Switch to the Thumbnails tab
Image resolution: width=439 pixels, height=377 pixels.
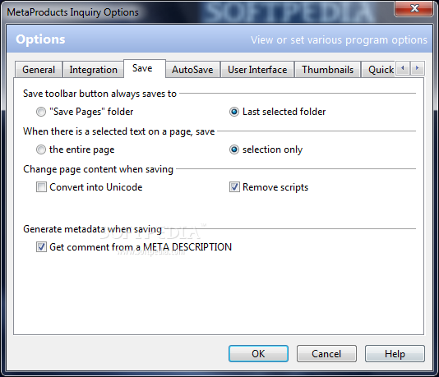[x=327, y=69]
